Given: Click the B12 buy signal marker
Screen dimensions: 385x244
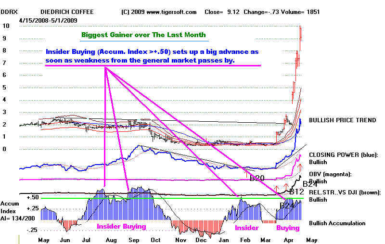Looking at the screenshot, I should click(296, 192).
